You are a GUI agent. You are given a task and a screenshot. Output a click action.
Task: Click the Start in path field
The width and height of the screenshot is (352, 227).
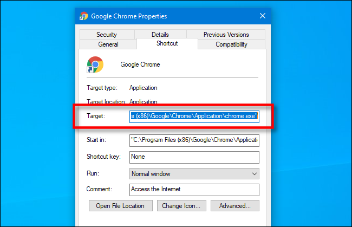[194, 140]
